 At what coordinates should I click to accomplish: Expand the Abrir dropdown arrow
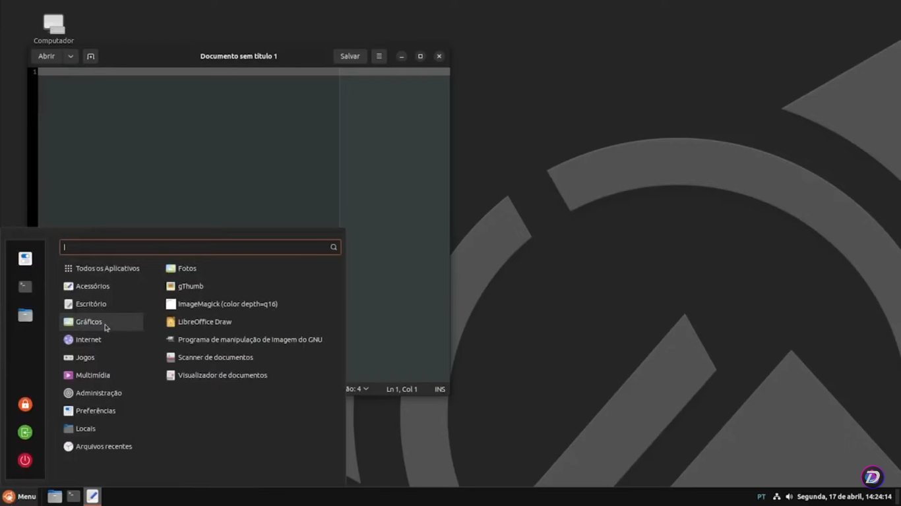70,56
